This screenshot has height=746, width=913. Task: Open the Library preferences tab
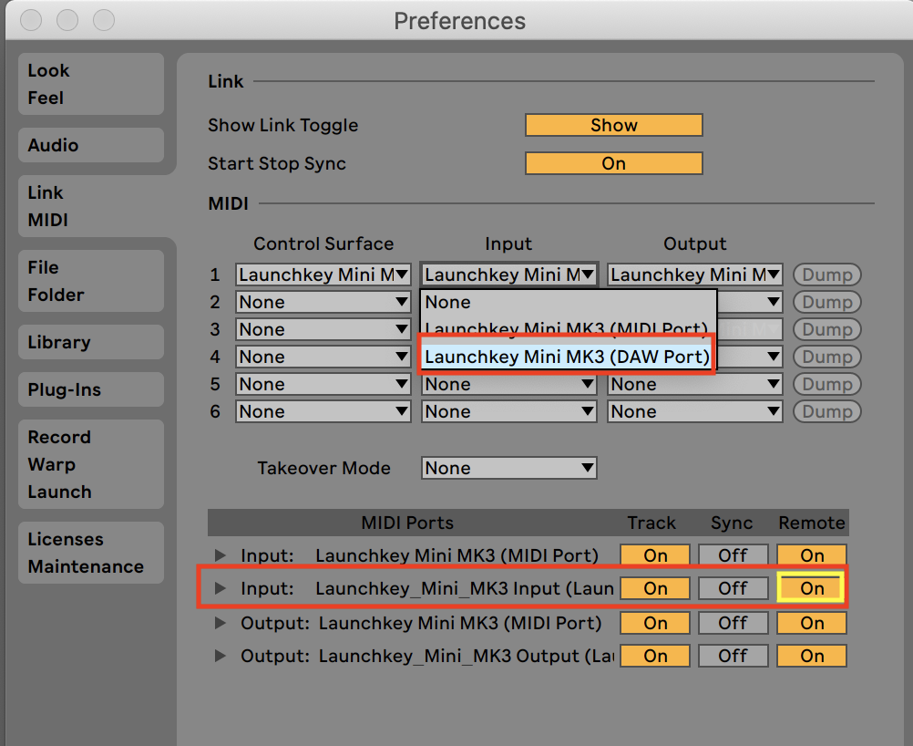coord(91,342)
